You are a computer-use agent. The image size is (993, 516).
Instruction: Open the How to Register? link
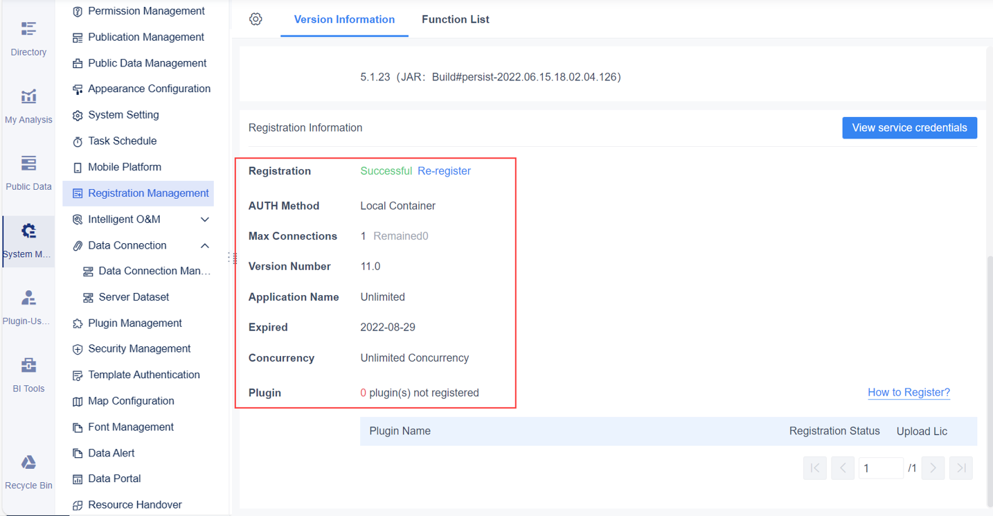tap(909, 392)
